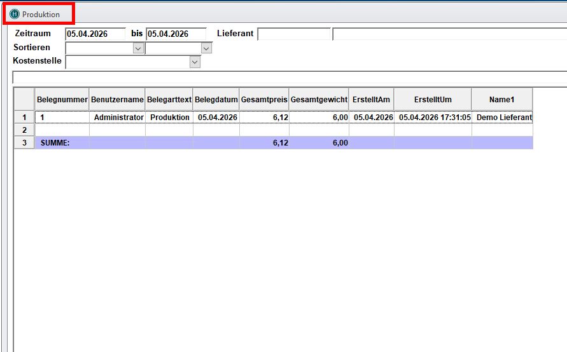Click the Belegdatum column header

tap(216, 100)
